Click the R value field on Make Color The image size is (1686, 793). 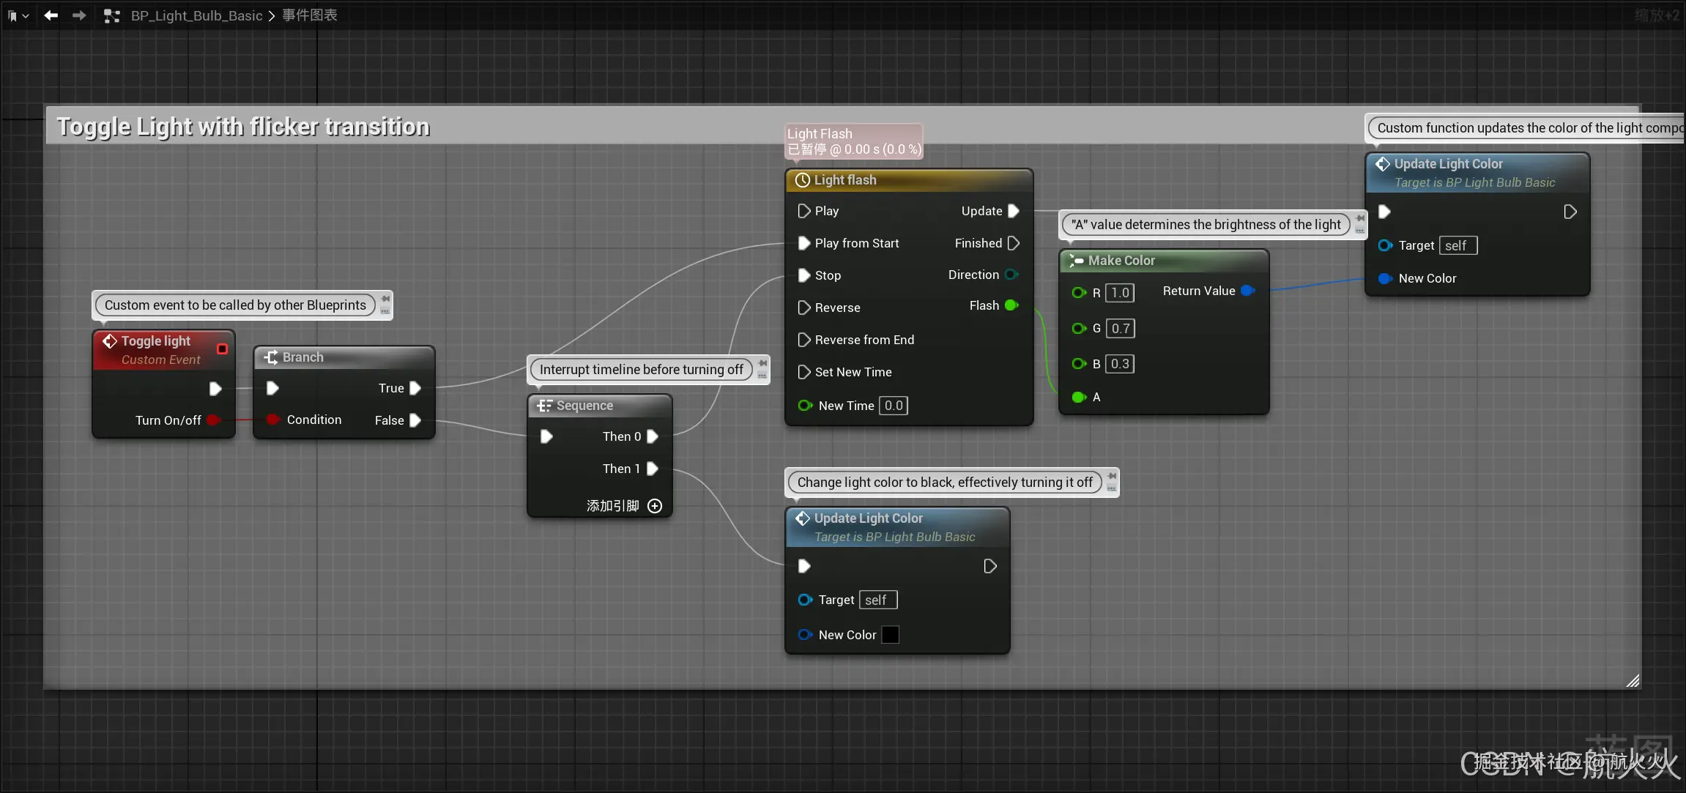[x=1120, y=293]
